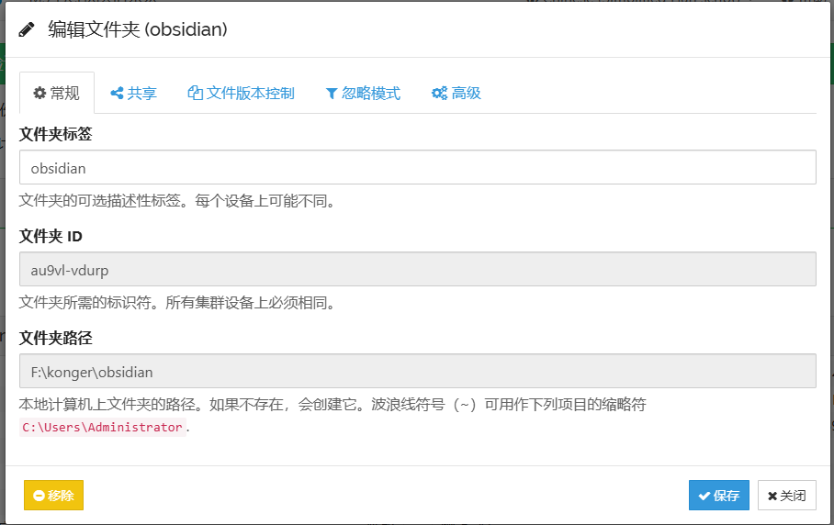
Task: Click the gear icon on the 常规 tab
Action: pos(39,93)
